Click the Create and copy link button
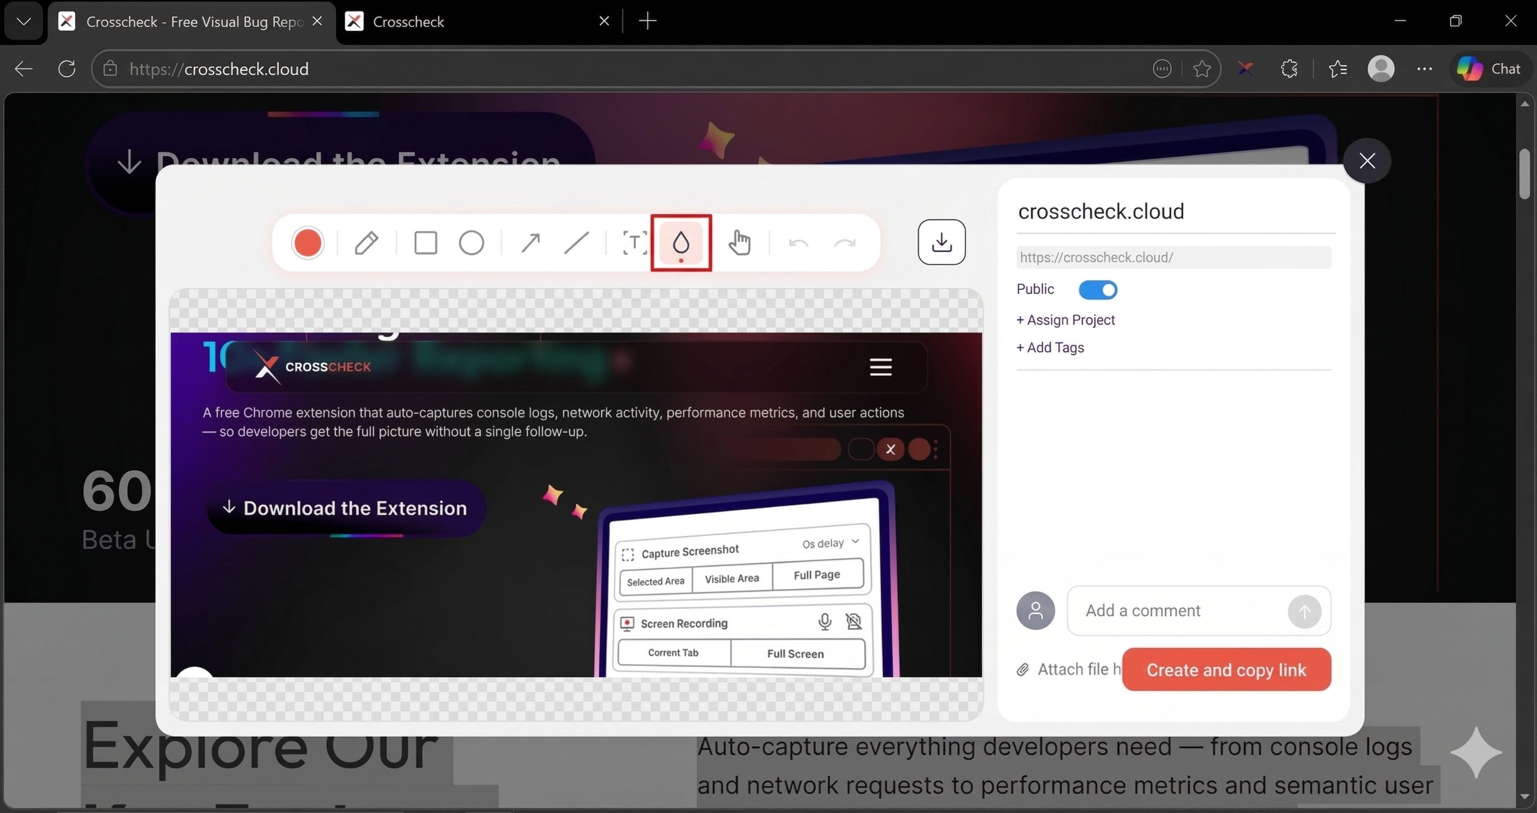 1225,669
